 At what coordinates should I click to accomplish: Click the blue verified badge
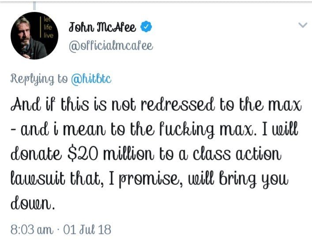147,27
